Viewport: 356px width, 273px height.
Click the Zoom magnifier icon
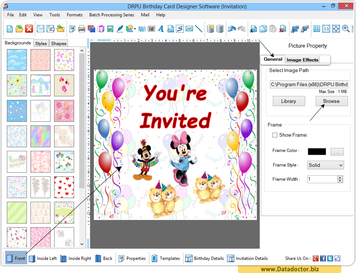pos(345,29)
